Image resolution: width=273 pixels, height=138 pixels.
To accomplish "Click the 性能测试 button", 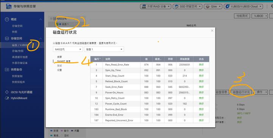I will point(242,16).
